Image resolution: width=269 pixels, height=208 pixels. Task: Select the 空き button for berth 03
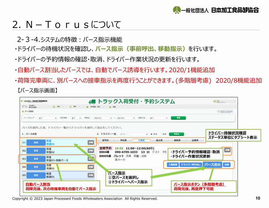(36, 159)
